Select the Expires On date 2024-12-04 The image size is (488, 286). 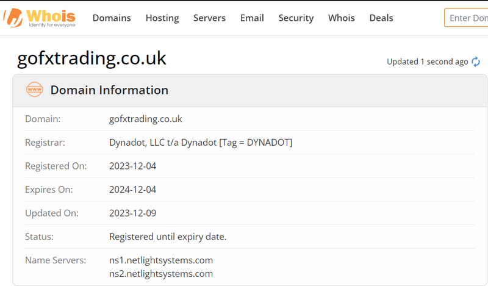(132, 190)
